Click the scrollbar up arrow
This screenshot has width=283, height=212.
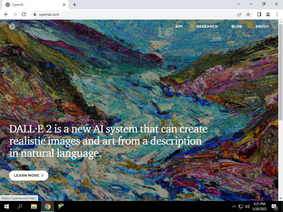(x=281, y=22)
